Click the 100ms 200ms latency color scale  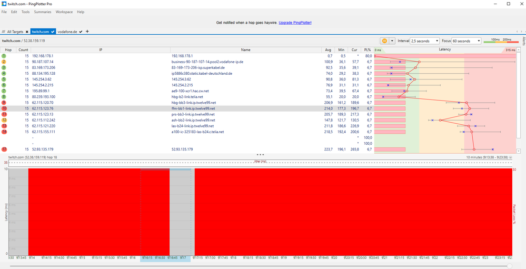coord(501,41)
